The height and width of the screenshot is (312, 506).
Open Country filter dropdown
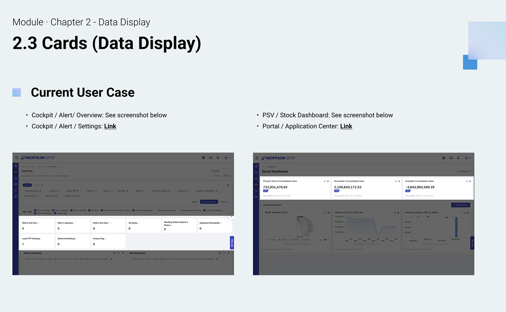pos(55,191)
